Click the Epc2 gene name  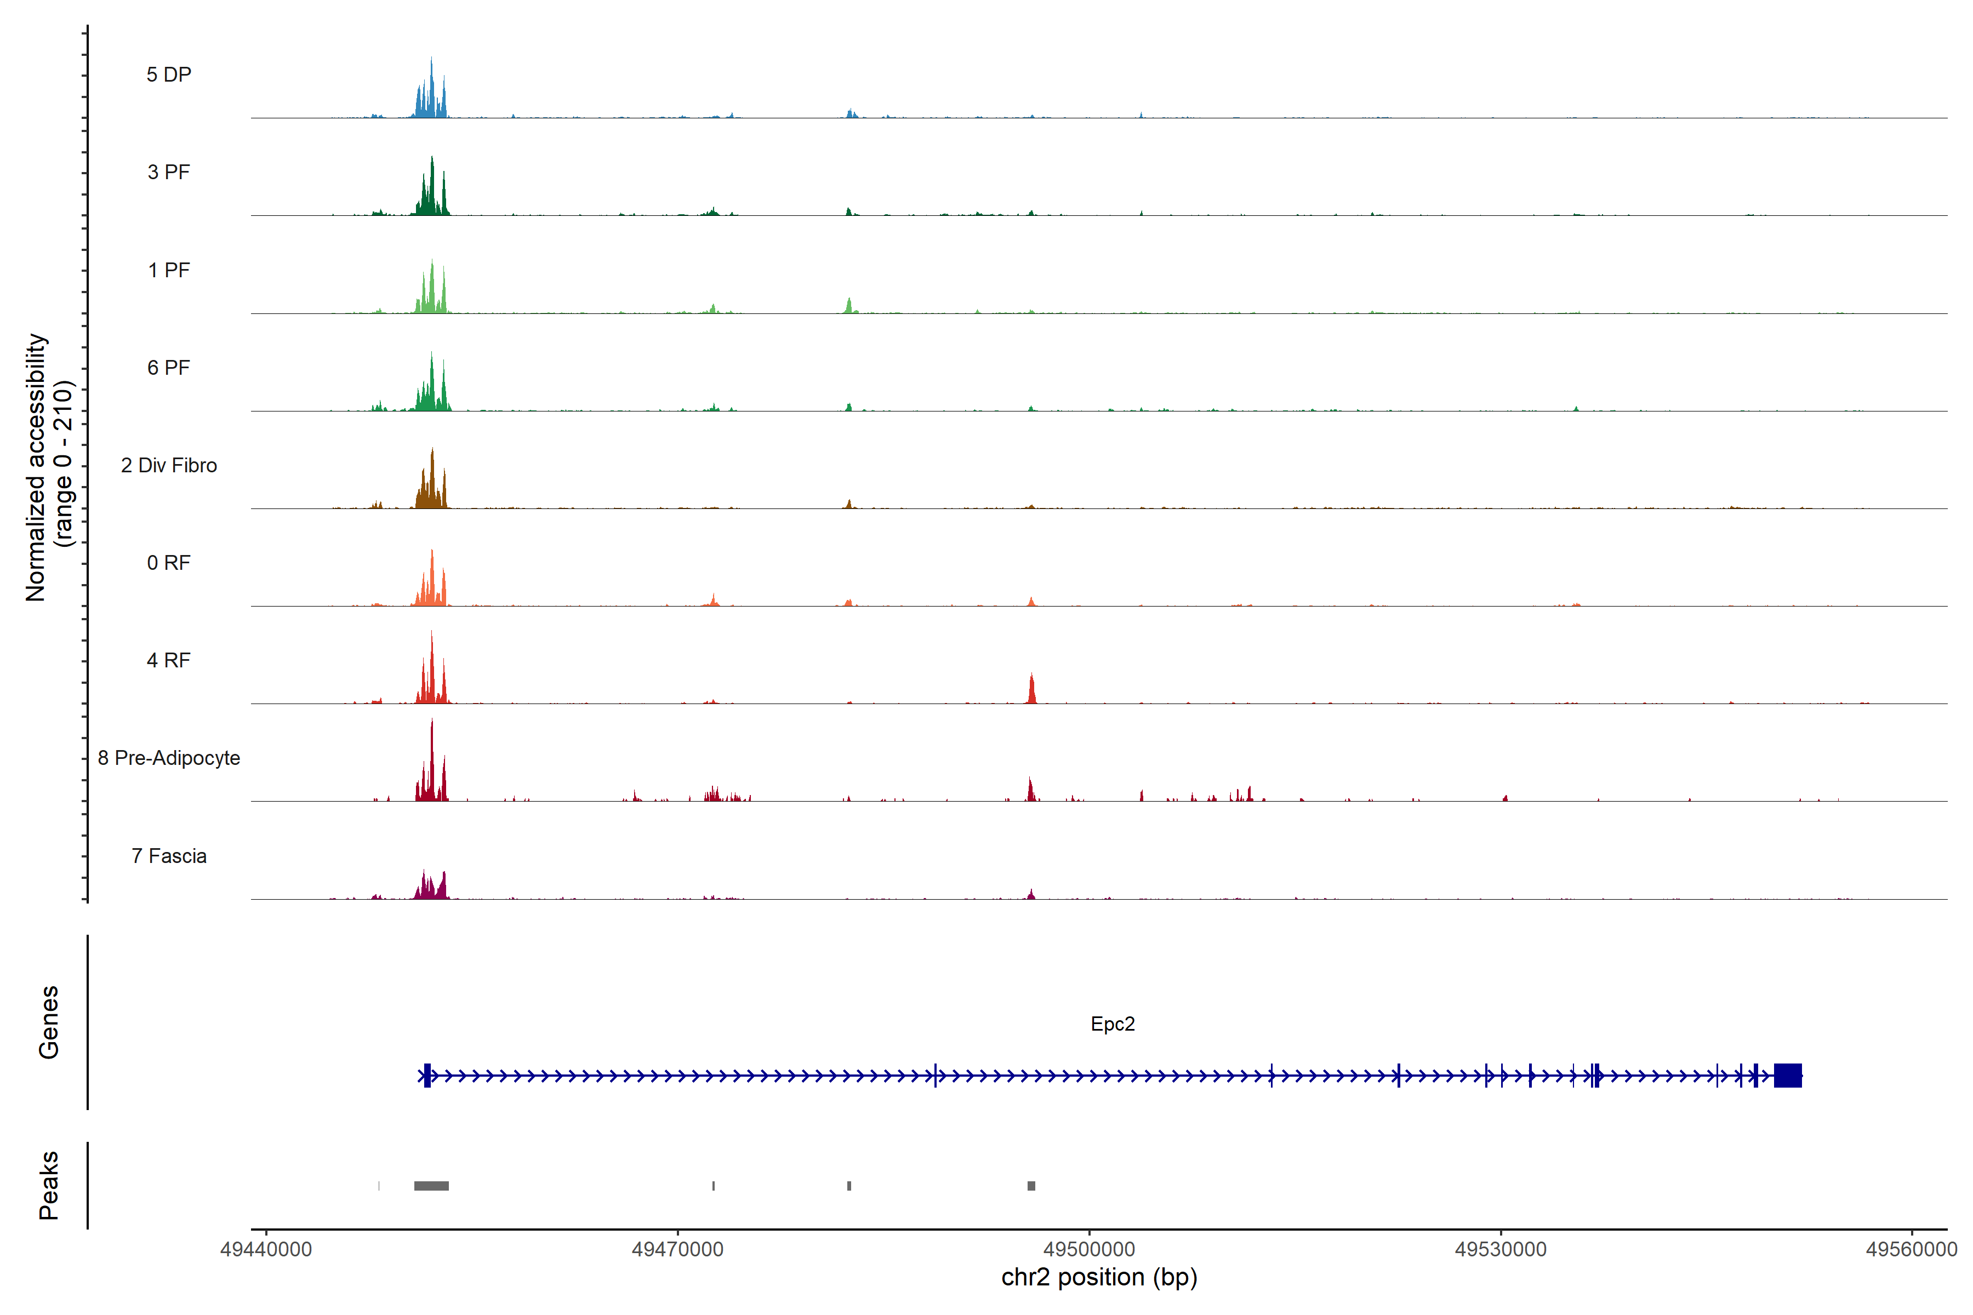pyautogui.click(x=1113, y=1024)
